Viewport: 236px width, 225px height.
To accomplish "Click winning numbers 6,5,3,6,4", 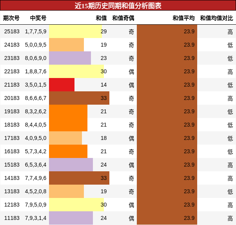I will click(x=36, y=165).
